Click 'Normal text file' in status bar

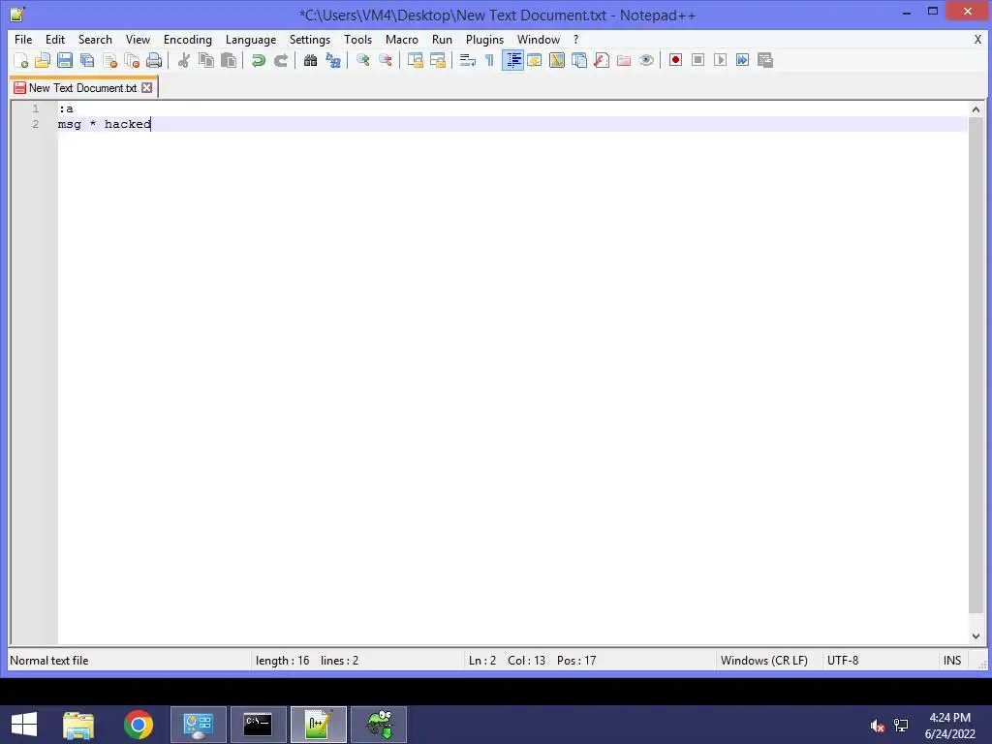(x=49, y=661)
